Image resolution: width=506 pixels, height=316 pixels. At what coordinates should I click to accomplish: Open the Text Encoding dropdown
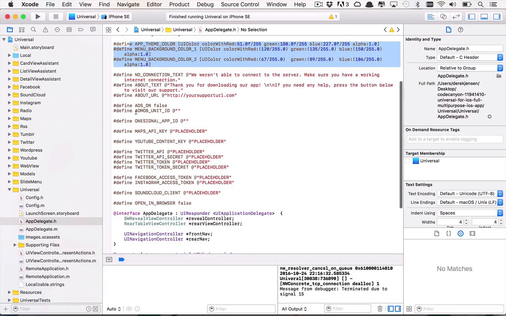point(470,194)
